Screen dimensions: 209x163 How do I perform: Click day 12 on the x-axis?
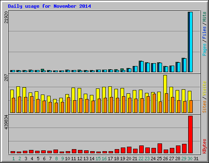(x=80, y=159)
